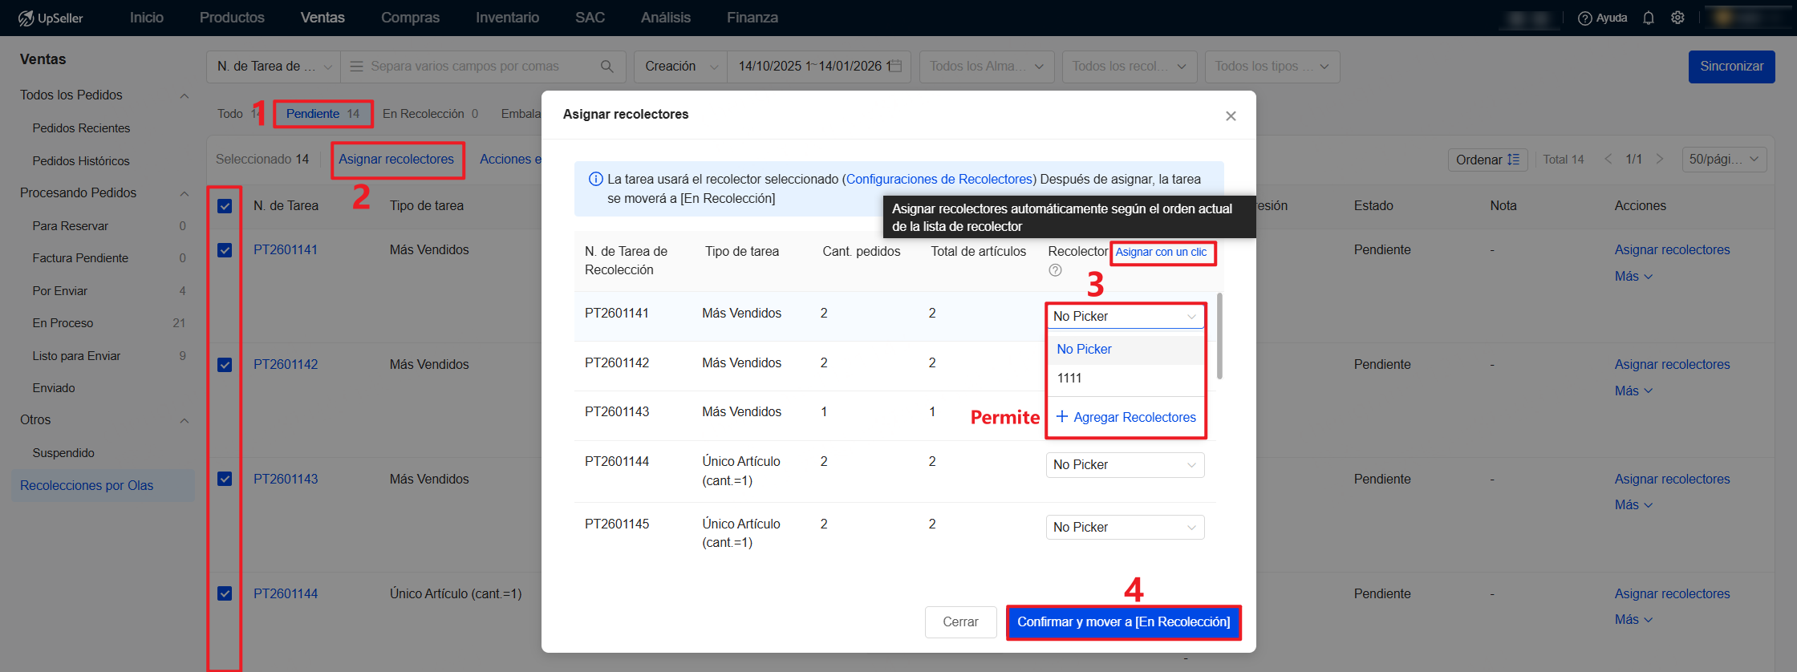Open the settings gear icon
Screen dimensions: 1797x672
click(1677, 18)
